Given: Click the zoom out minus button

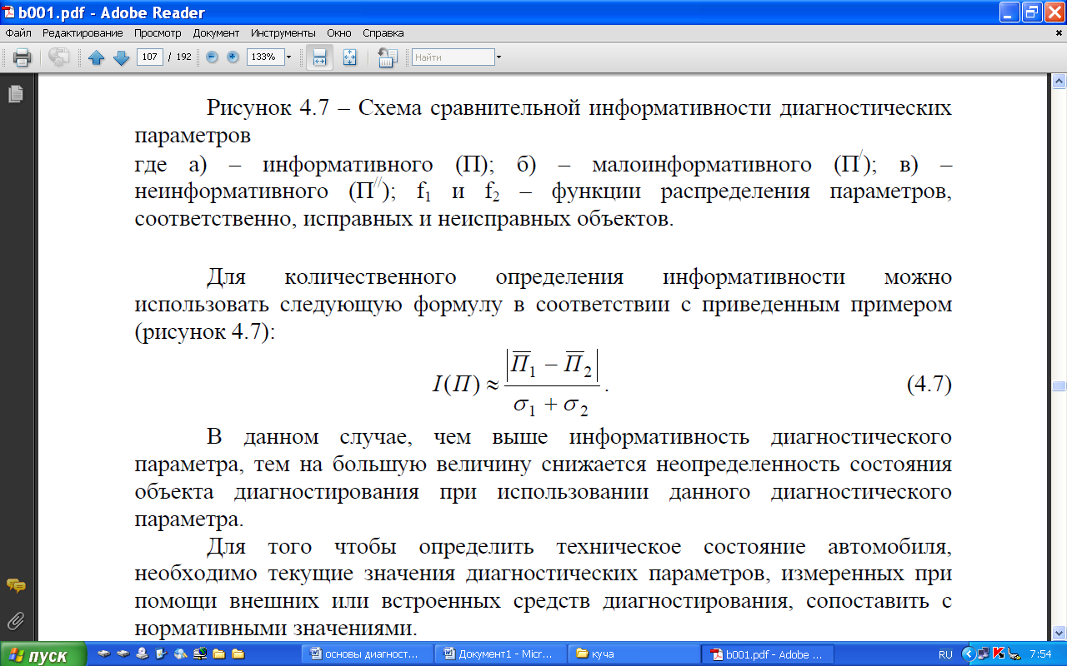Looking at the screenshot, I should tap(212, 57).
